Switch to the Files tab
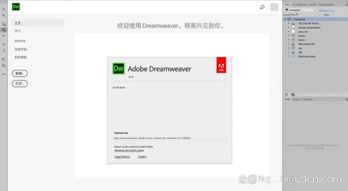348x191 pixels. (x=287, y=5)
